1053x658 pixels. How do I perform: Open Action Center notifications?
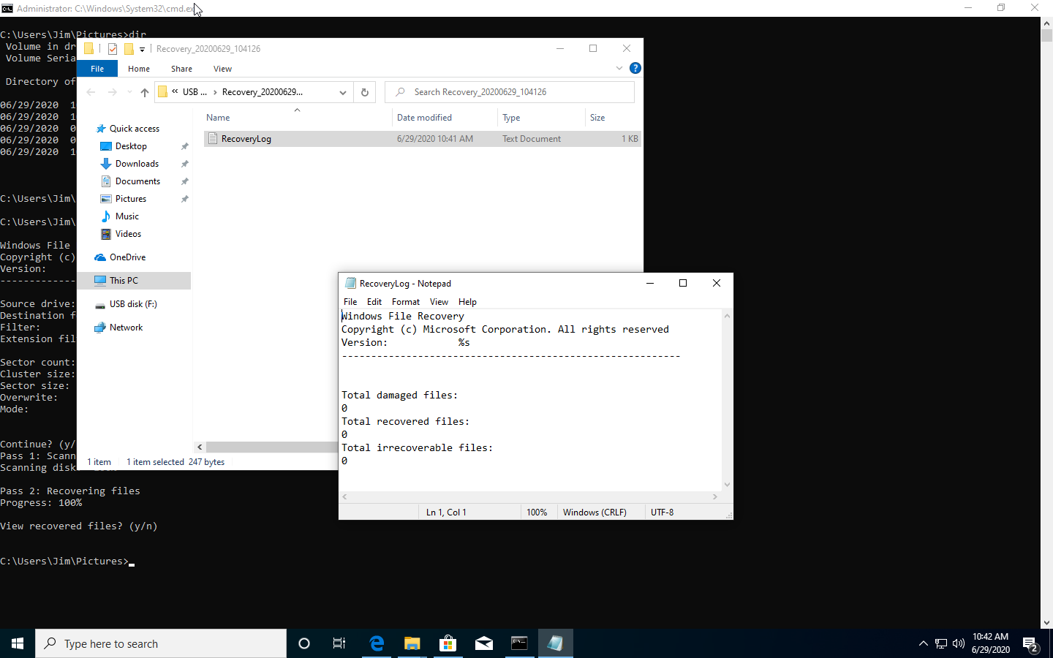tap(1031, 644)
